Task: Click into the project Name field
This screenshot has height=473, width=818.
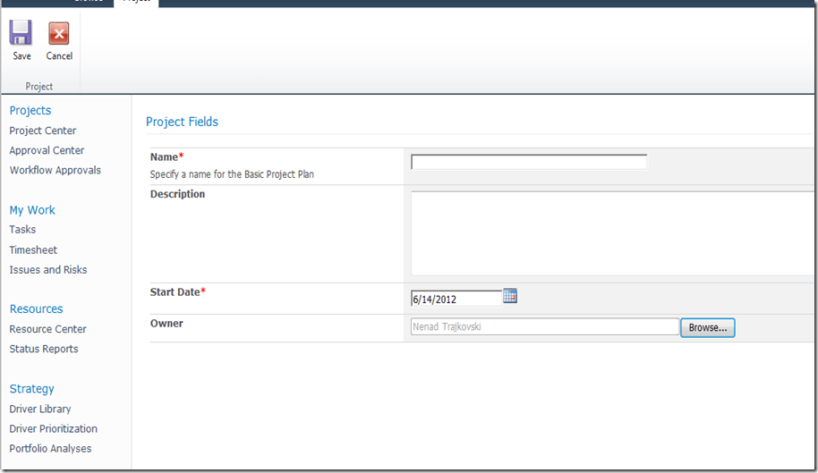Action: pyautogui.click(x=528, y=162)
